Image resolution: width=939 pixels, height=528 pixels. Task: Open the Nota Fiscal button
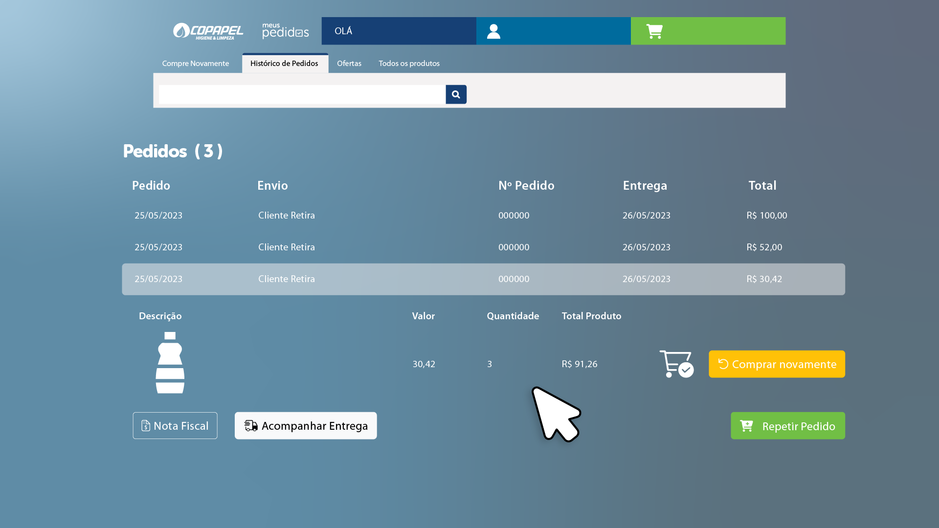point(175,426)
